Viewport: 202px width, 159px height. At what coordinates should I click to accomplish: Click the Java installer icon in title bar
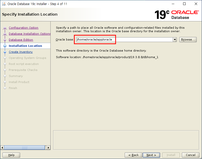pos(4,4)
